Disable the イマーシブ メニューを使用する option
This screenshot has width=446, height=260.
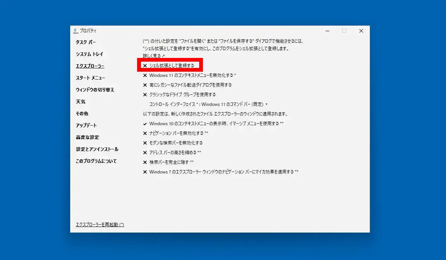tap(213, 124)
